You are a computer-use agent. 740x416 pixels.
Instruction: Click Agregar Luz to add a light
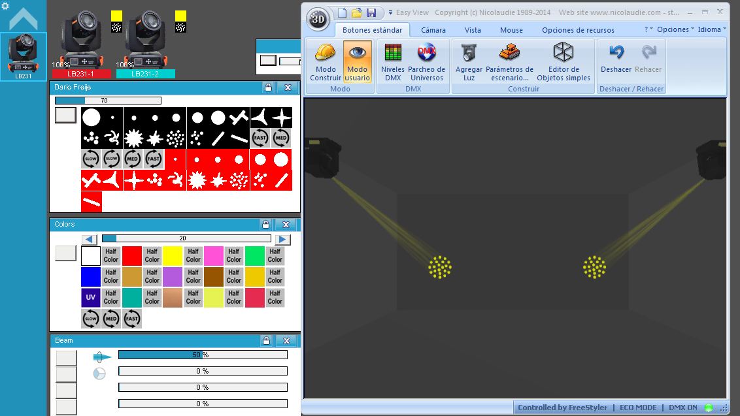coord(469,62)
